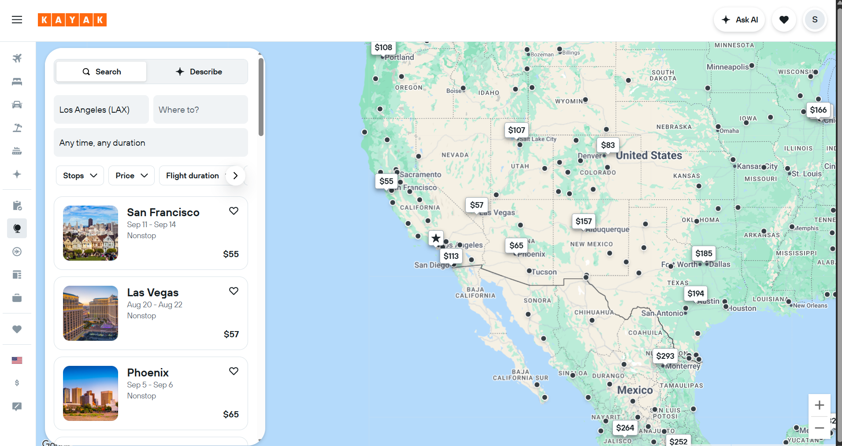Open the Any time, any duration picker
Image resolution: width=842 pixels, height=446 pixels.
(x=151, y=143)
